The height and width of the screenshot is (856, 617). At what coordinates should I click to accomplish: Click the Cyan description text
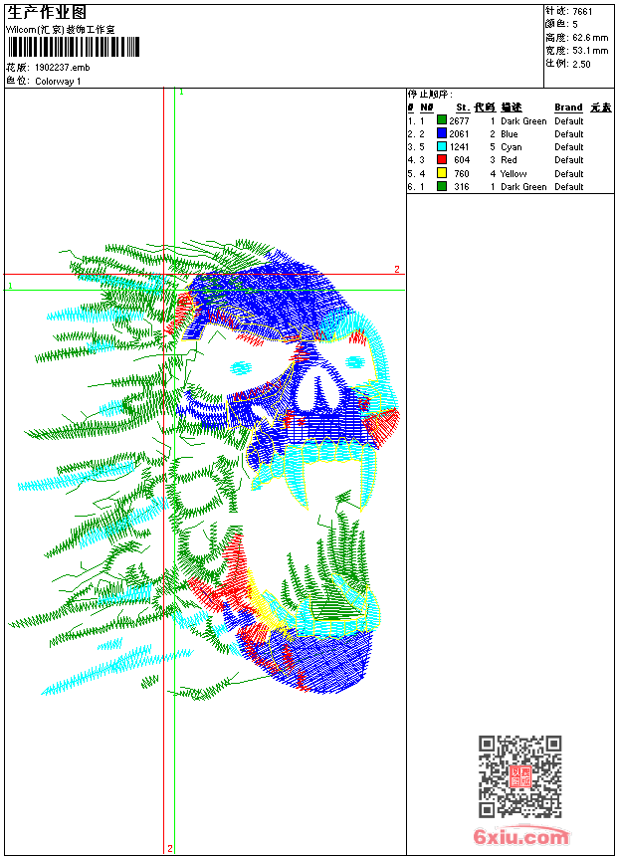pyautogui.click(x=512, y=147)
